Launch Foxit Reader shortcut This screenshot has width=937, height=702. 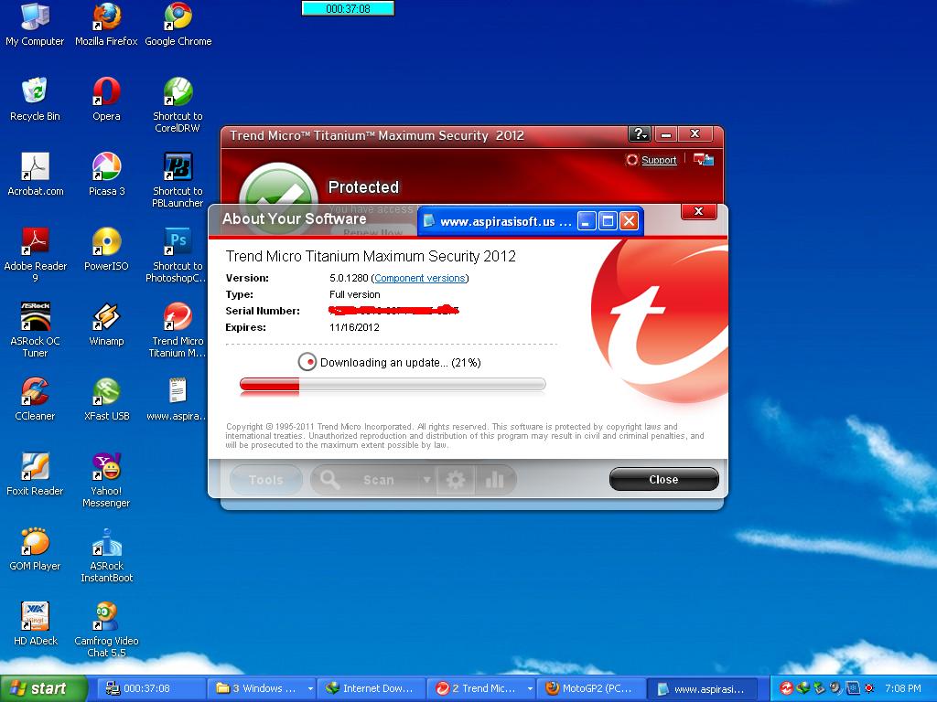35,474
